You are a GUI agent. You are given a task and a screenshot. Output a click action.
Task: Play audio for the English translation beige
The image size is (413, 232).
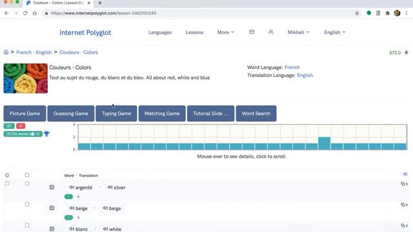point(105,208)
